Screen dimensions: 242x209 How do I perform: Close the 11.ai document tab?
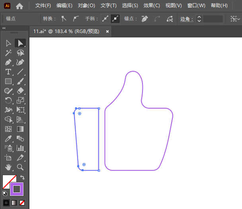[x=107, y=31]
